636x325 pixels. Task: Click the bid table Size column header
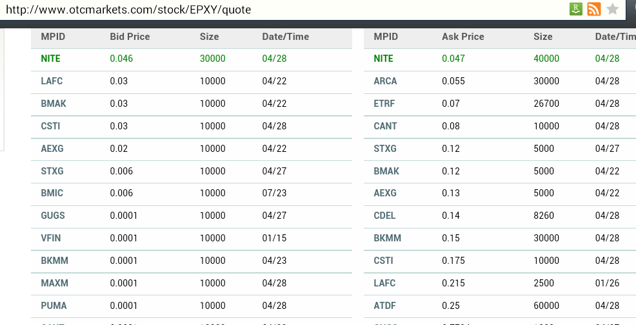209,37
